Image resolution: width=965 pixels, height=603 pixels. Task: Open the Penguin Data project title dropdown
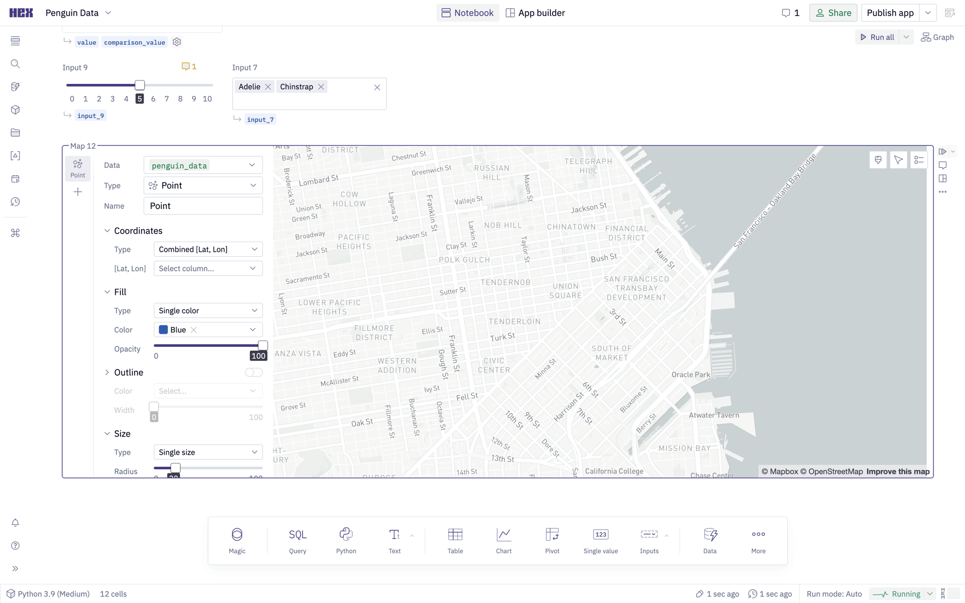coord(108,13)
